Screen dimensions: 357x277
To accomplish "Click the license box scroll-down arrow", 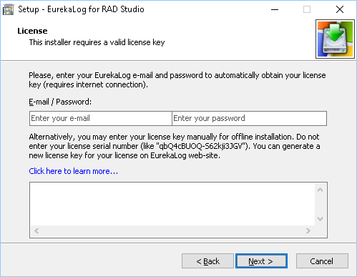I will 321,218.
